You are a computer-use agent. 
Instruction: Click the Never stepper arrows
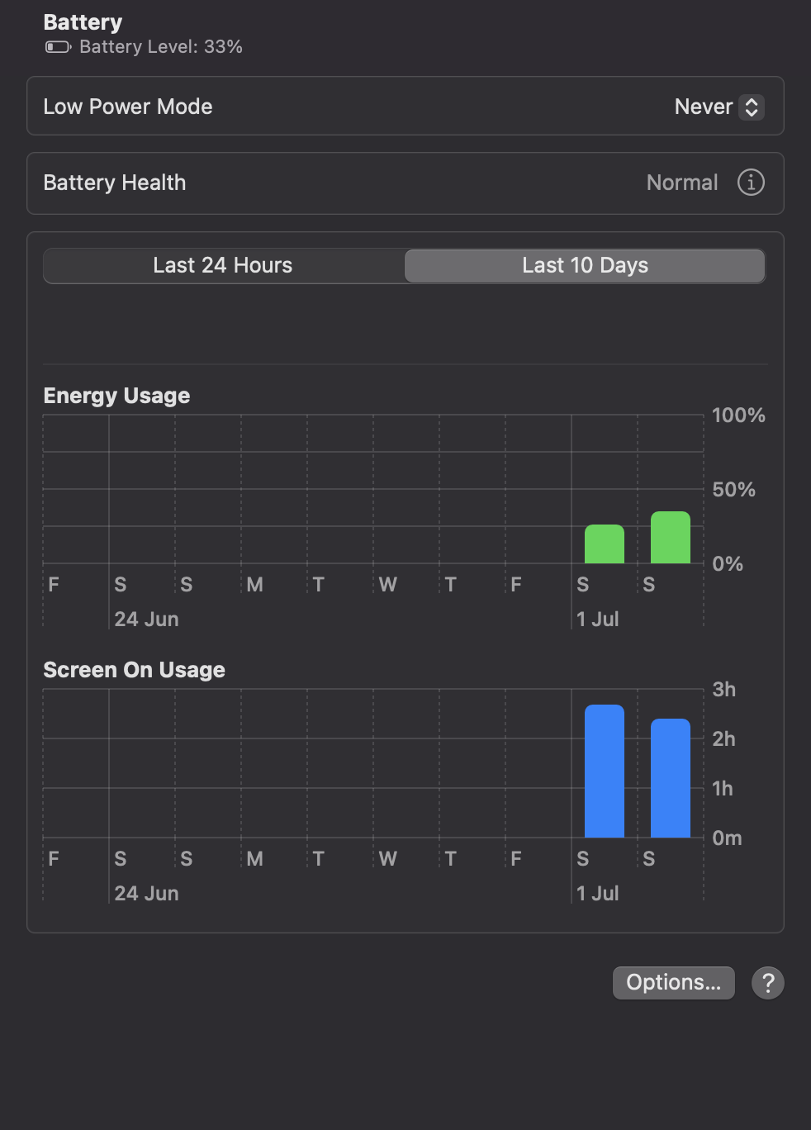click(x=752, y=107)
